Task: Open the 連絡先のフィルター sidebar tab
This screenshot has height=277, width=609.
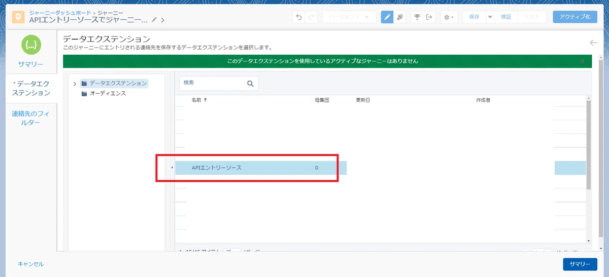Action: click(x=31, y=118)
